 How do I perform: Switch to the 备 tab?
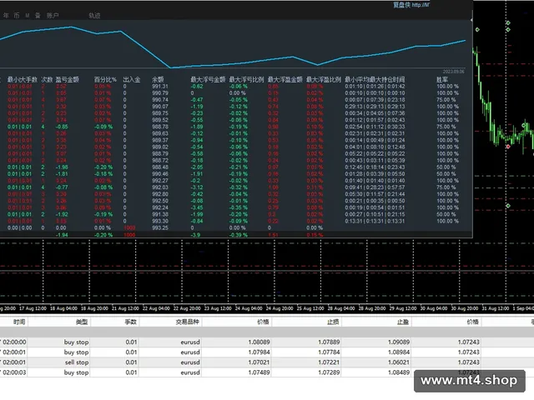38,15
